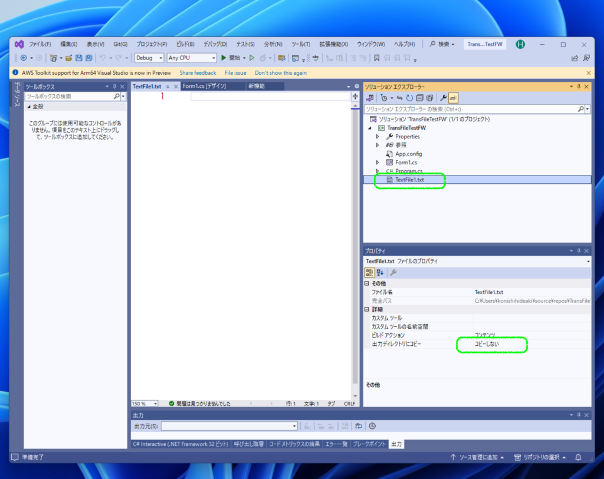
Task: Start without debugging using outline play icon
Action: click(x=252, y=58)
